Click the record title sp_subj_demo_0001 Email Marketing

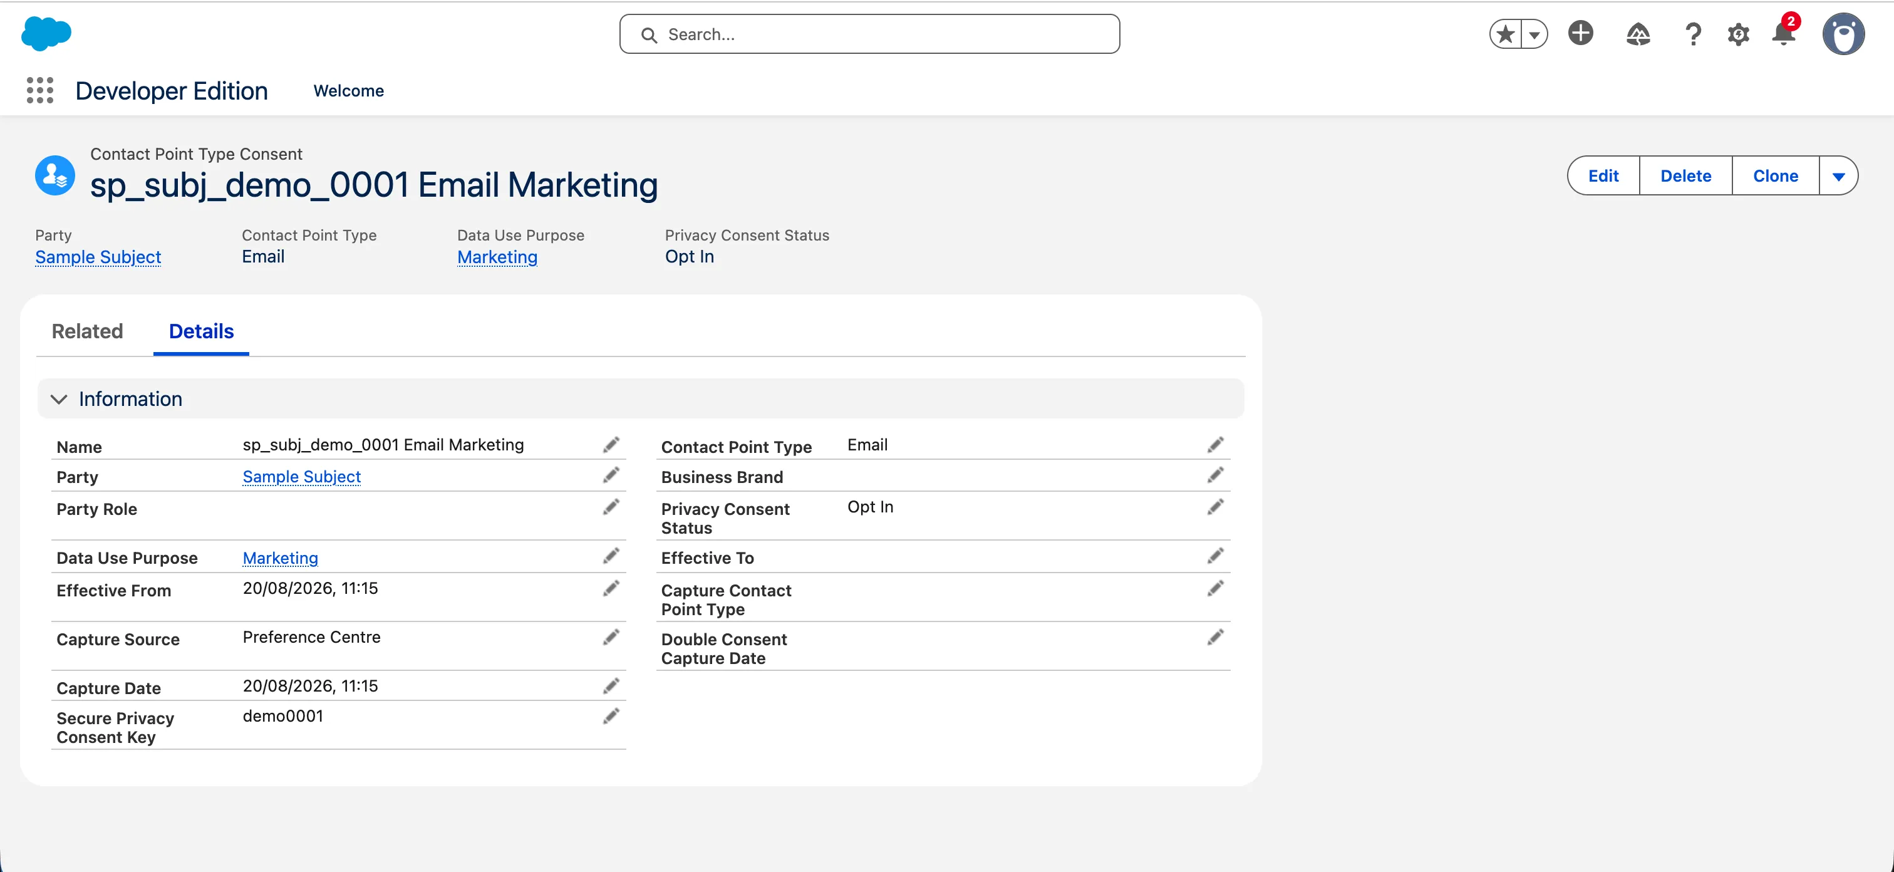tap(373, 185)
